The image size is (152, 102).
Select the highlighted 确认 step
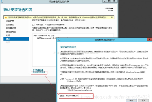[16, 39]
